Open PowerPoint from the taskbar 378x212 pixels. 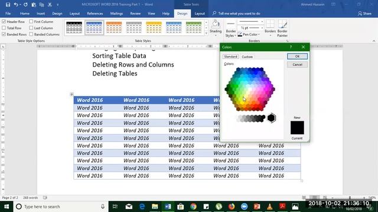(257, 207)
